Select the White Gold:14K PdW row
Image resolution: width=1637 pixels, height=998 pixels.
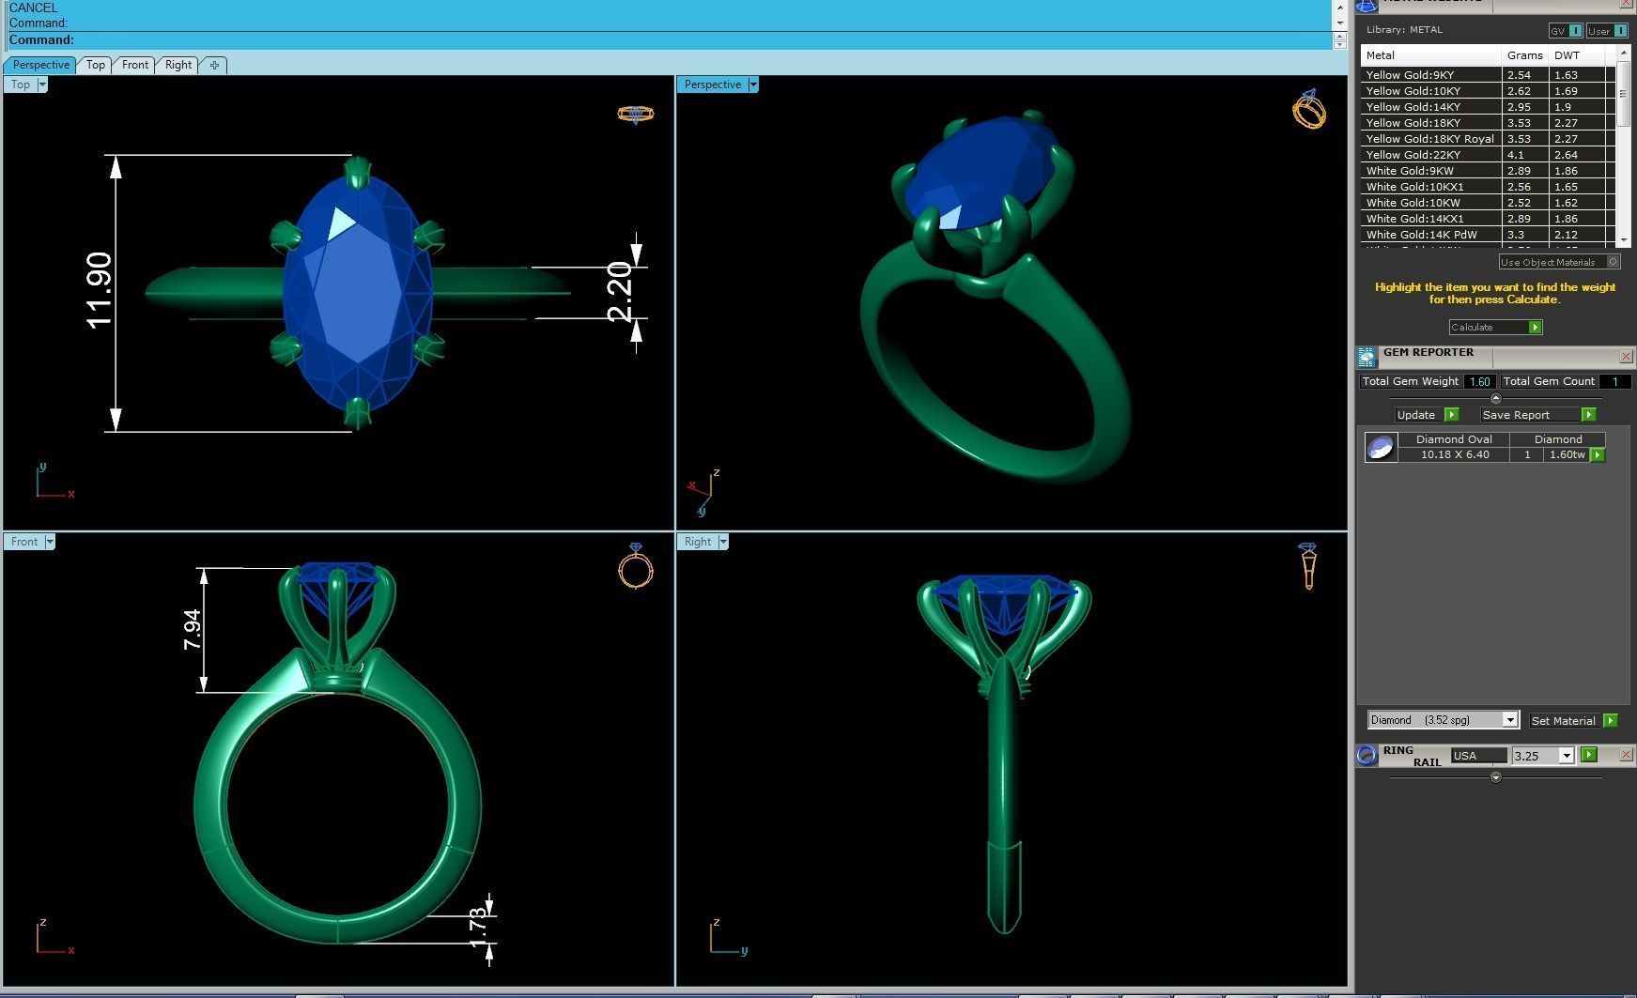[x=1489, y=235]
